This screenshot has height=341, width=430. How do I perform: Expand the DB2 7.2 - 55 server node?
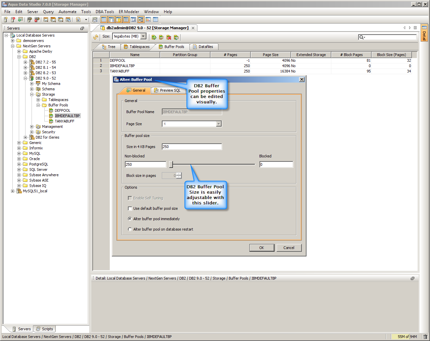click(x=26, y=62)
